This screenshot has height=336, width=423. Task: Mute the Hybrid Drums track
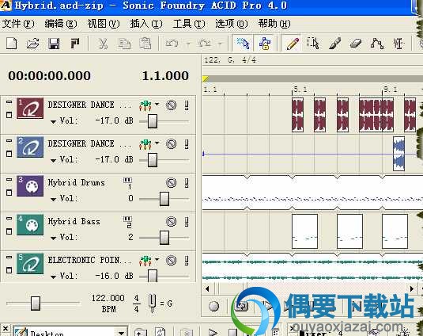tap(171, 183)
